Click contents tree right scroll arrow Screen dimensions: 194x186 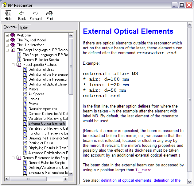click(66, 179)
